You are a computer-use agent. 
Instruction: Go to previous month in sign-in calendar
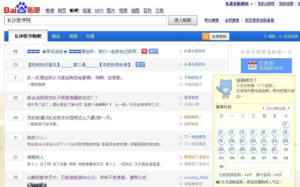263,108
